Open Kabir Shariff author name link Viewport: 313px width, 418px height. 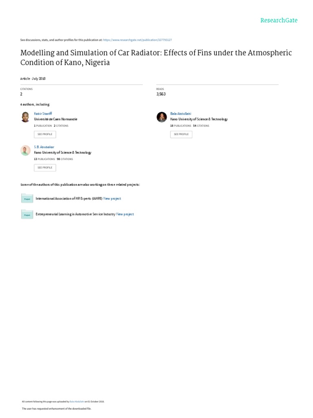(42, 113)
